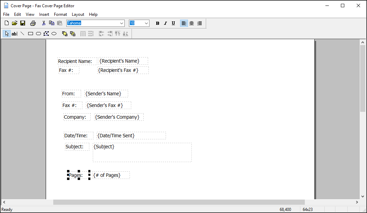Screen dimensions: 367x213
Task: Pick the Rectangle drawing tool
Action: click(x=31, y=34)
